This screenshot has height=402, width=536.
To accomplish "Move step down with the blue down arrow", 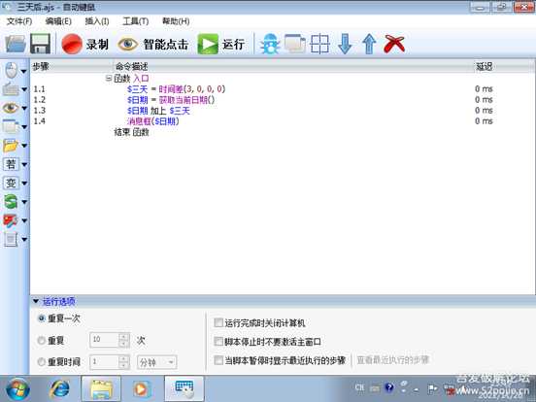I will coord(345,44).
